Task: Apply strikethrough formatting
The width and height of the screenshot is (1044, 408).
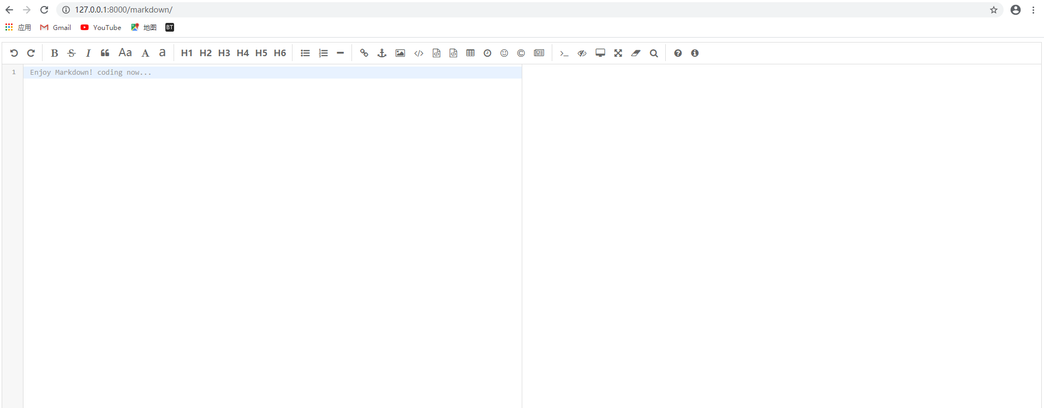Action: (71, 53)
